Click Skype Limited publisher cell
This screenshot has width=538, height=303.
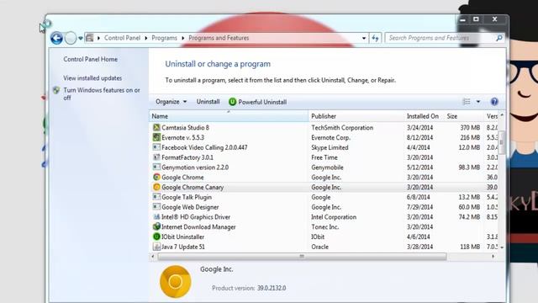click(x=330, y=147)
